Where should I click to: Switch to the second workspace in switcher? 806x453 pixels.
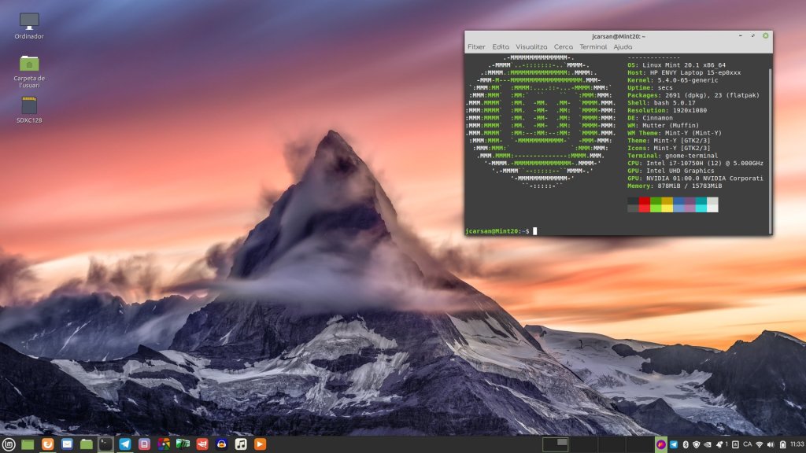pos(583,444)
